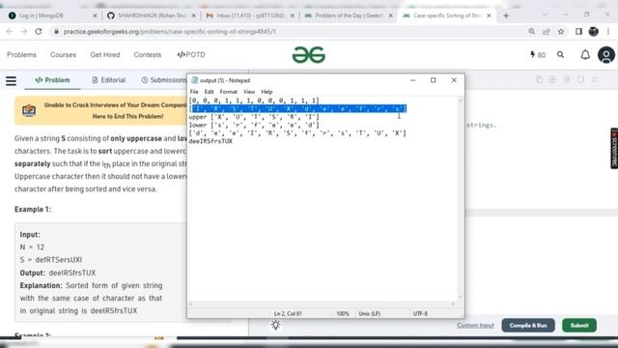Click the Custom Input link

tap(475, 325)
